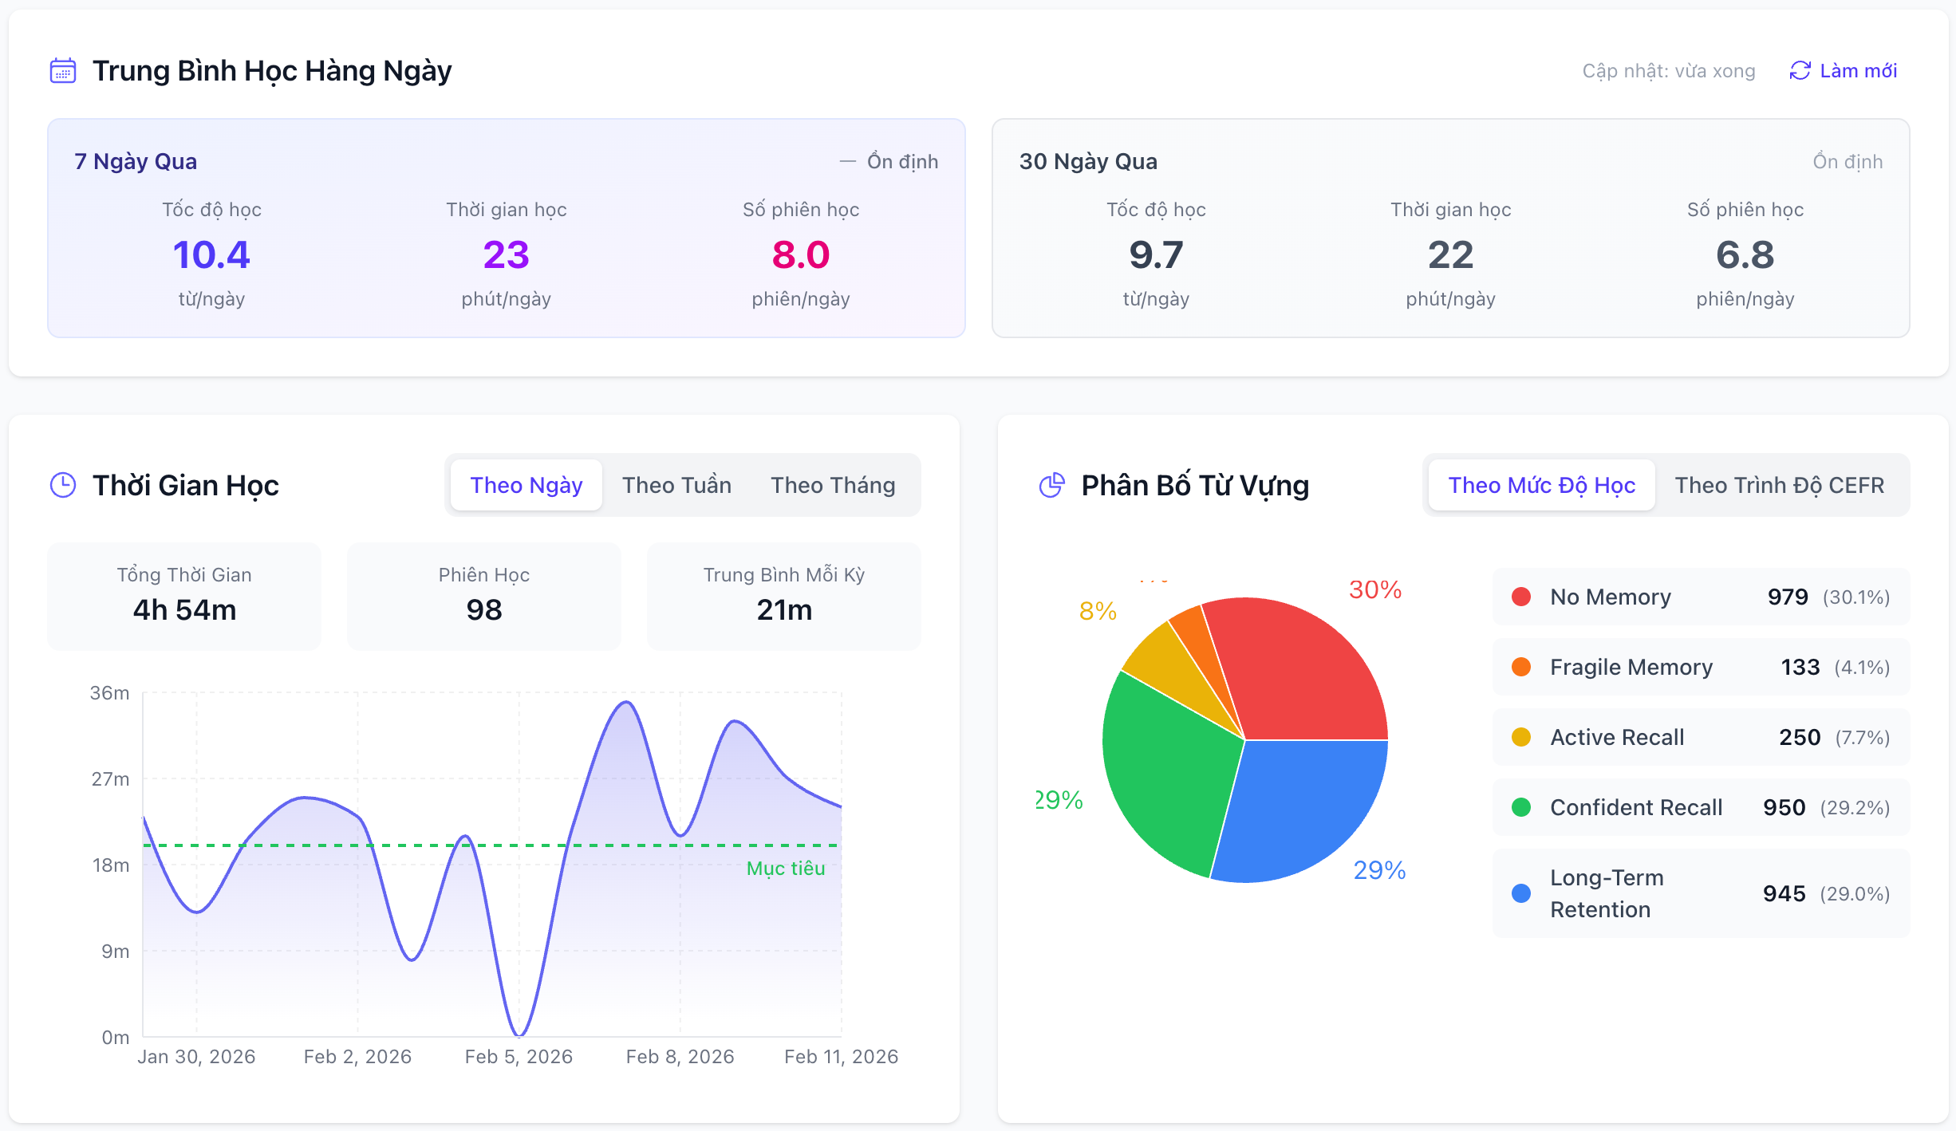Open the 7 Ngày Qua stats card
The height and width of the screenshot is (1131, 1956).
tap(506, 228)
